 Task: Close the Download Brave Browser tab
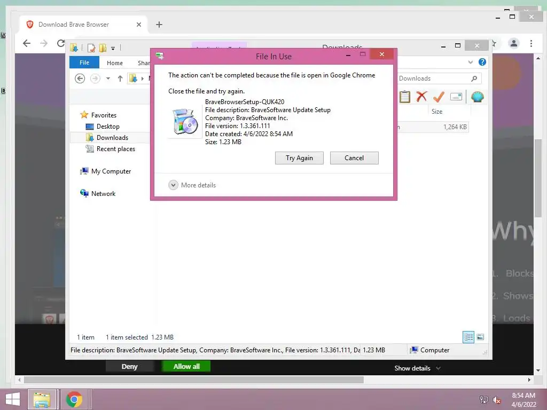[x=139, y=25]
